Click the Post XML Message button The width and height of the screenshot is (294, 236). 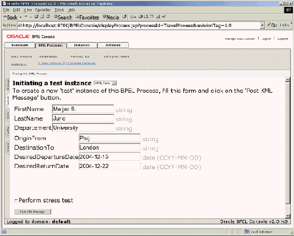click(x=32, y=212)
